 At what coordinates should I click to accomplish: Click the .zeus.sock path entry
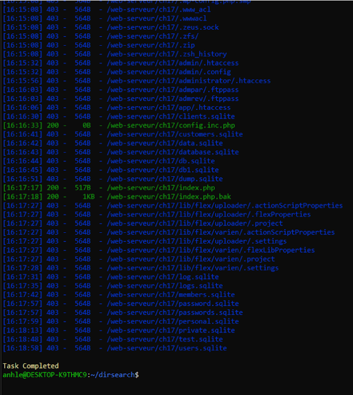163,27
